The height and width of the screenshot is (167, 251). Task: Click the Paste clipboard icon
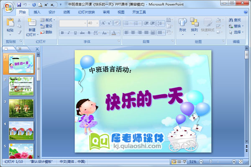10,22
